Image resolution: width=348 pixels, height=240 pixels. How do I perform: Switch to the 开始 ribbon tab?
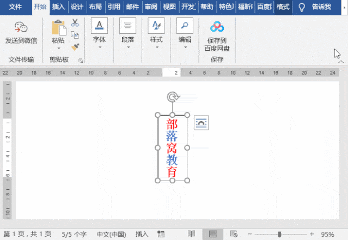(x=40, y=7)
